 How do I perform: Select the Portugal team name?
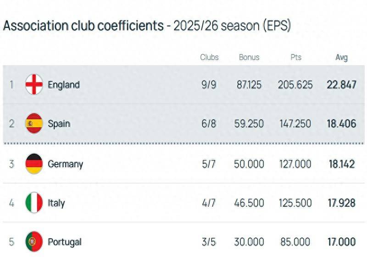point(65,242)
